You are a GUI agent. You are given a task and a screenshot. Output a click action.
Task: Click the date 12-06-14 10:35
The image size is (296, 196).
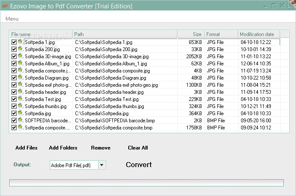click(256, 64)
